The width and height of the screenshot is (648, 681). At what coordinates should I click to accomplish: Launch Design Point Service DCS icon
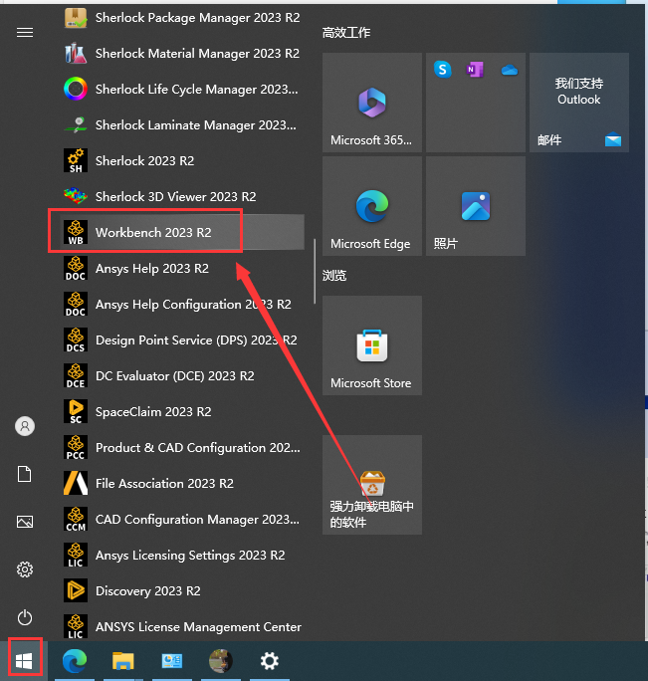point(76,340)
